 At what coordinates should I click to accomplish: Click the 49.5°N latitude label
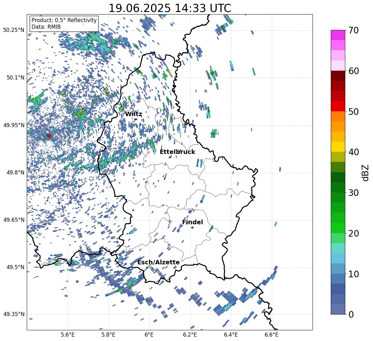15,267
